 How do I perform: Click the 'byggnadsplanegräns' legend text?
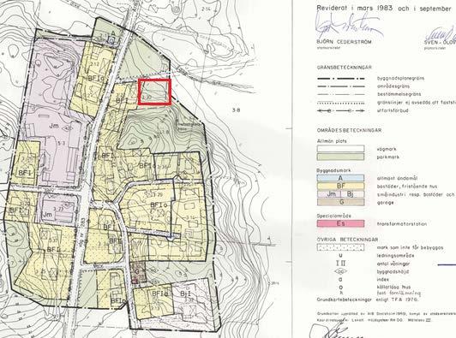[x=400, y=79]
